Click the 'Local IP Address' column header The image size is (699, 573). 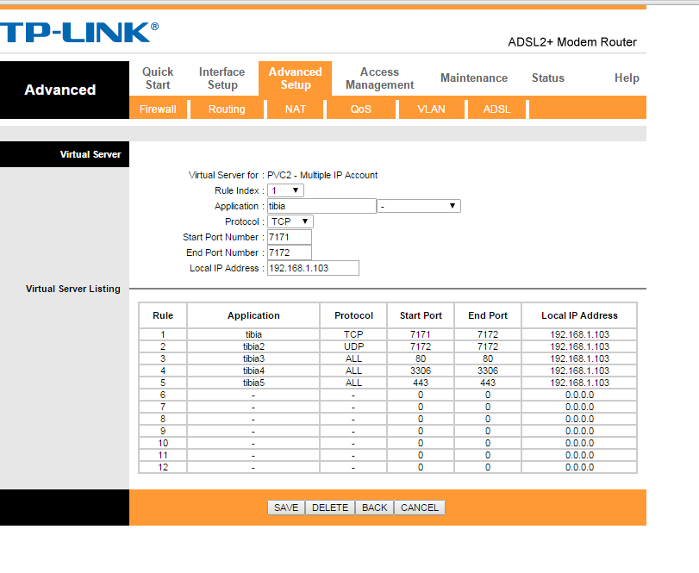tap(579, 315)
